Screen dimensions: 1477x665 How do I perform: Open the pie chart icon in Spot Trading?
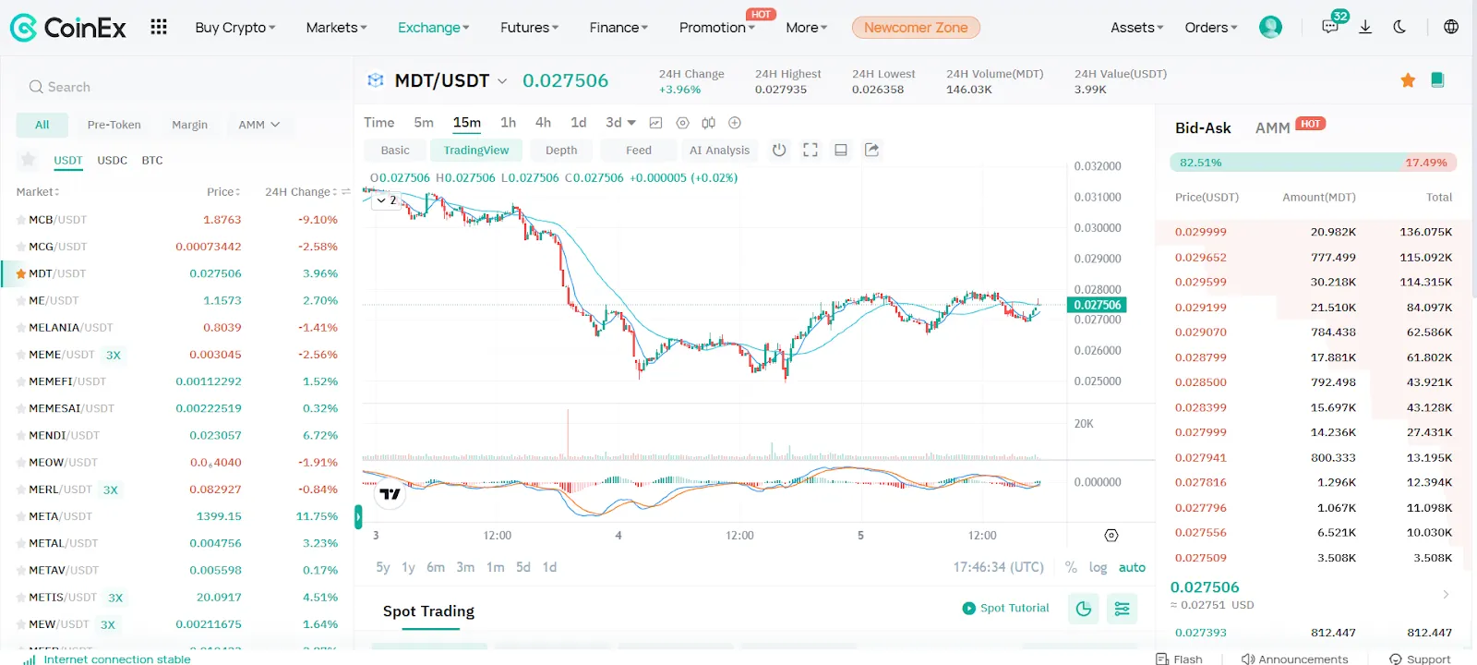pyautogui.click(x=1084, y=609)
